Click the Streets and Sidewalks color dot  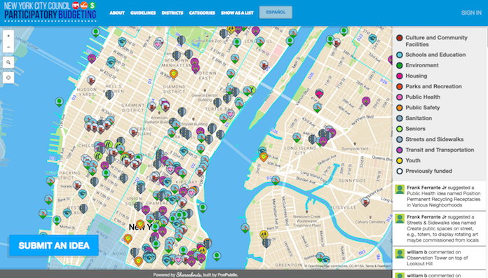coord(400,139)
